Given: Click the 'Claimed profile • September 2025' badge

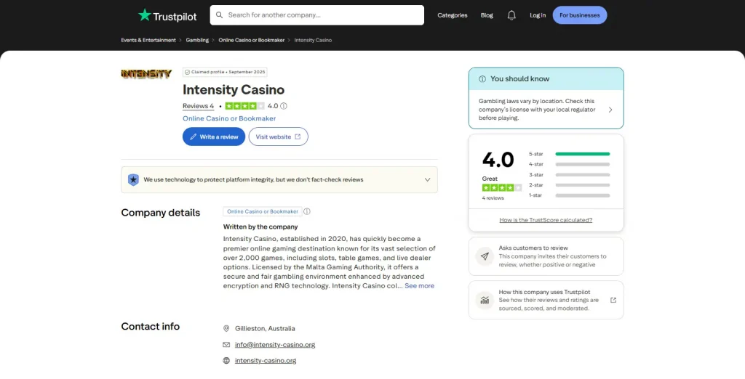Looking at the screenshot, I should [x=225, y=72].
